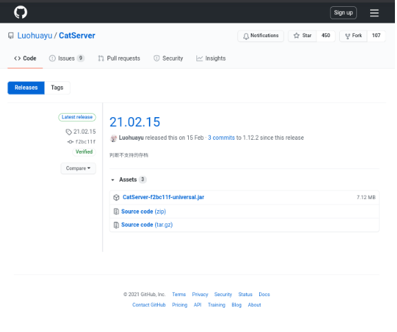Click the package icon beside the jar file
The height and width of the screenshot is (332, 397).
(116, 198)
